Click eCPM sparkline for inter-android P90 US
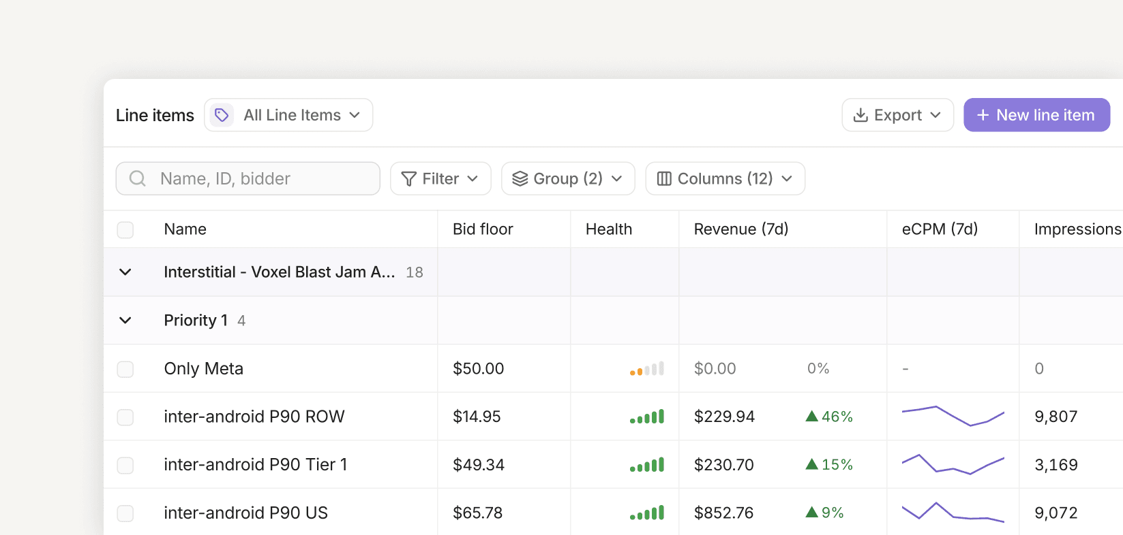This screenshot has width=1123, height=535. click(x=953, y=512)
